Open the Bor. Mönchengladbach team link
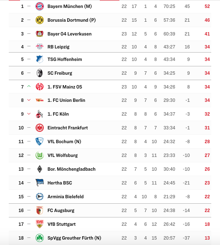The height and width of the screenshot is (245, 220). pyautogui.click(x=71, y=169)
